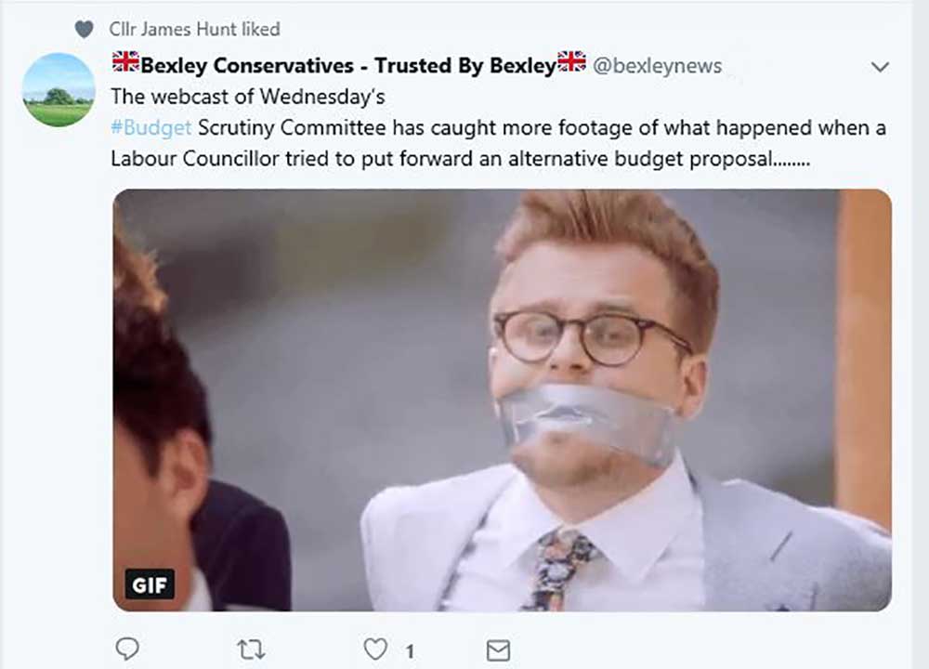Like the tweet using the heart icon
The width and height of the screenshot is (929, 669).
point(374,649)
